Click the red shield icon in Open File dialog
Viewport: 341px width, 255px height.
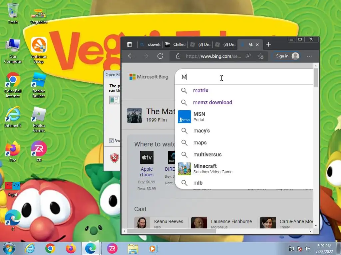(115, 158)
